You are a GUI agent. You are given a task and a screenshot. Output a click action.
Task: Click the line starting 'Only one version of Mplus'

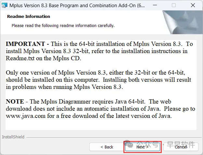pos(95,73)
